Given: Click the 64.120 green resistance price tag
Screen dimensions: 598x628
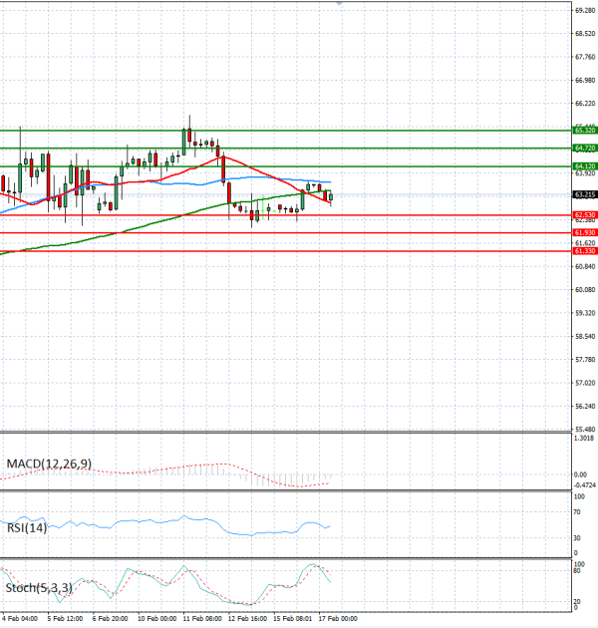Looking at the screenshot, I should click(585, 165).
